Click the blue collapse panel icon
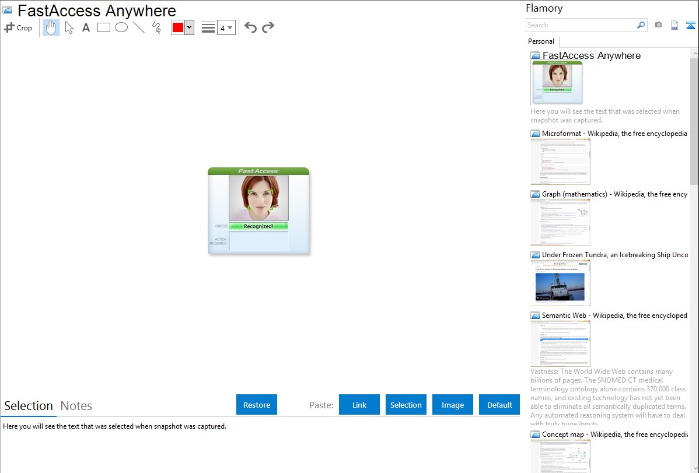699x473 pixels. (690, 25)
